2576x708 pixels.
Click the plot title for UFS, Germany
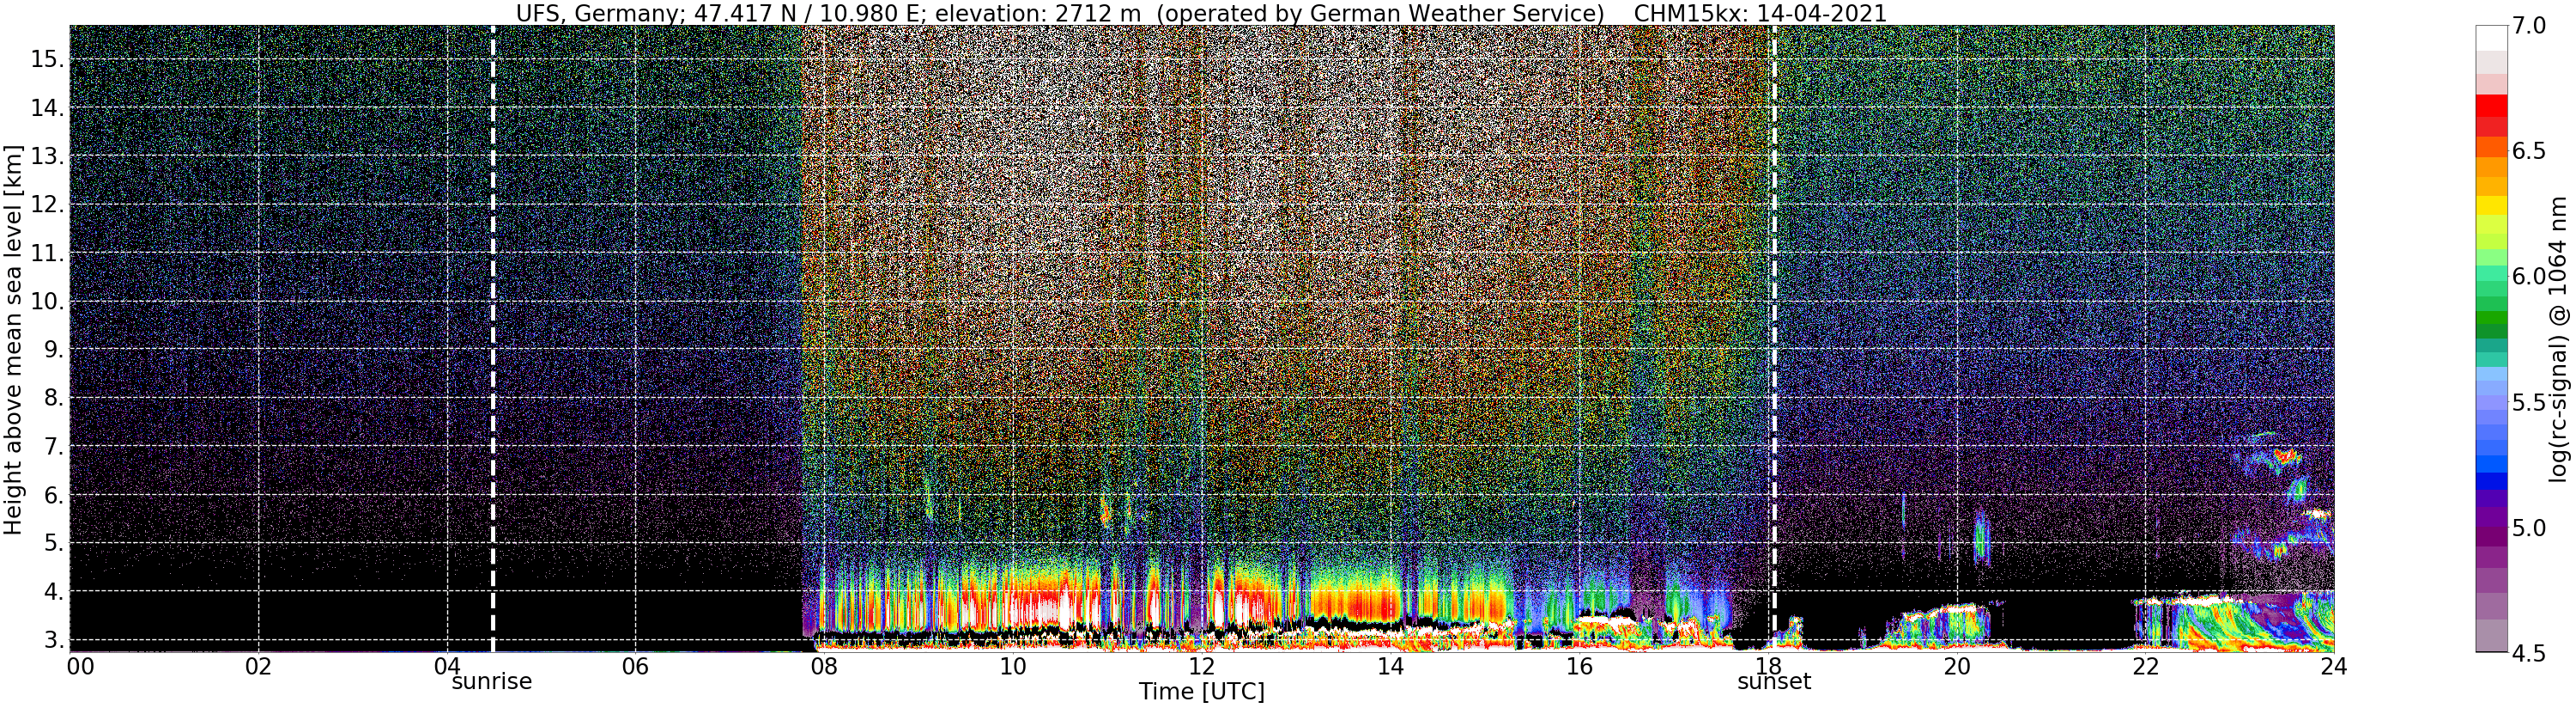[1201, 13]
